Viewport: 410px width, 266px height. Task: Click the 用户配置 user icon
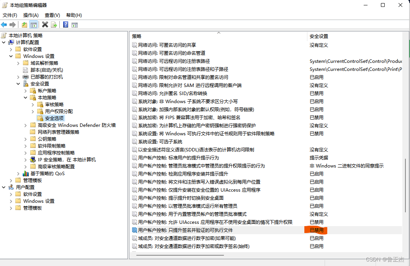point(11,187)
